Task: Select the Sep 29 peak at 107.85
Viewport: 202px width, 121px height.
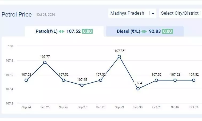Action: tap(119, 57)
